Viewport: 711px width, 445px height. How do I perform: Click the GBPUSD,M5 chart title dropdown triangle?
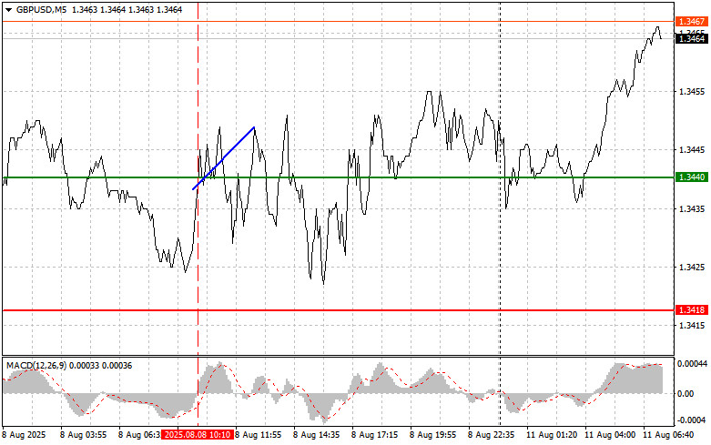(8, 10)
